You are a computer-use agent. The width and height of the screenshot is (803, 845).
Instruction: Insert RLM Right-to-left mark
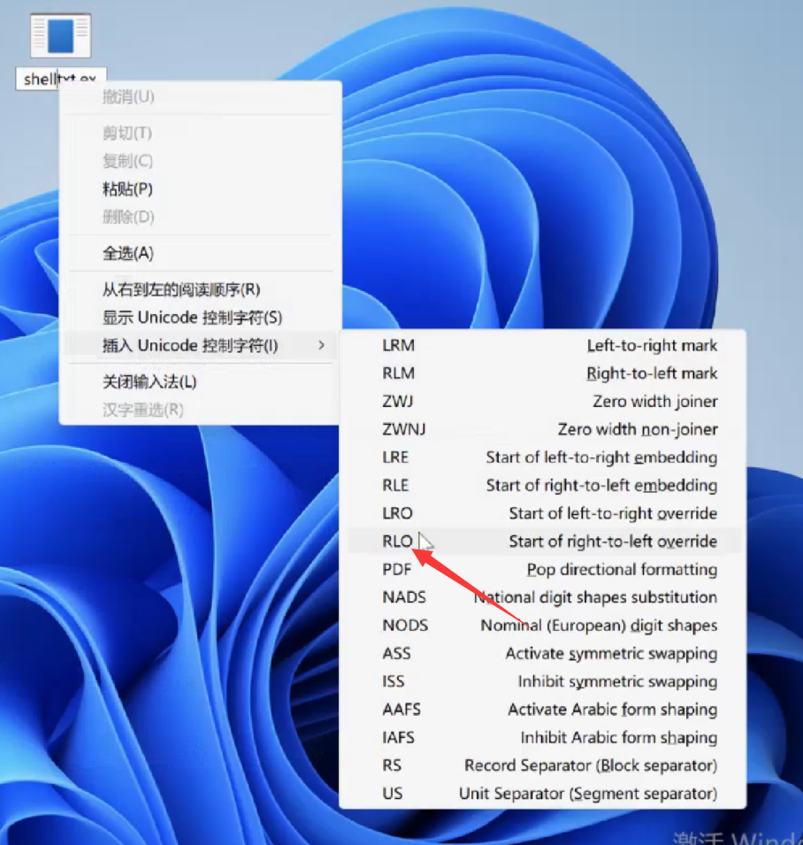[x=544, y=373]
